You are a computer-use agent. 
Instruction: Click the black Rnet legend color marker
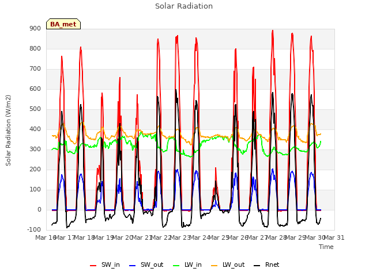[x=257, y=266]
